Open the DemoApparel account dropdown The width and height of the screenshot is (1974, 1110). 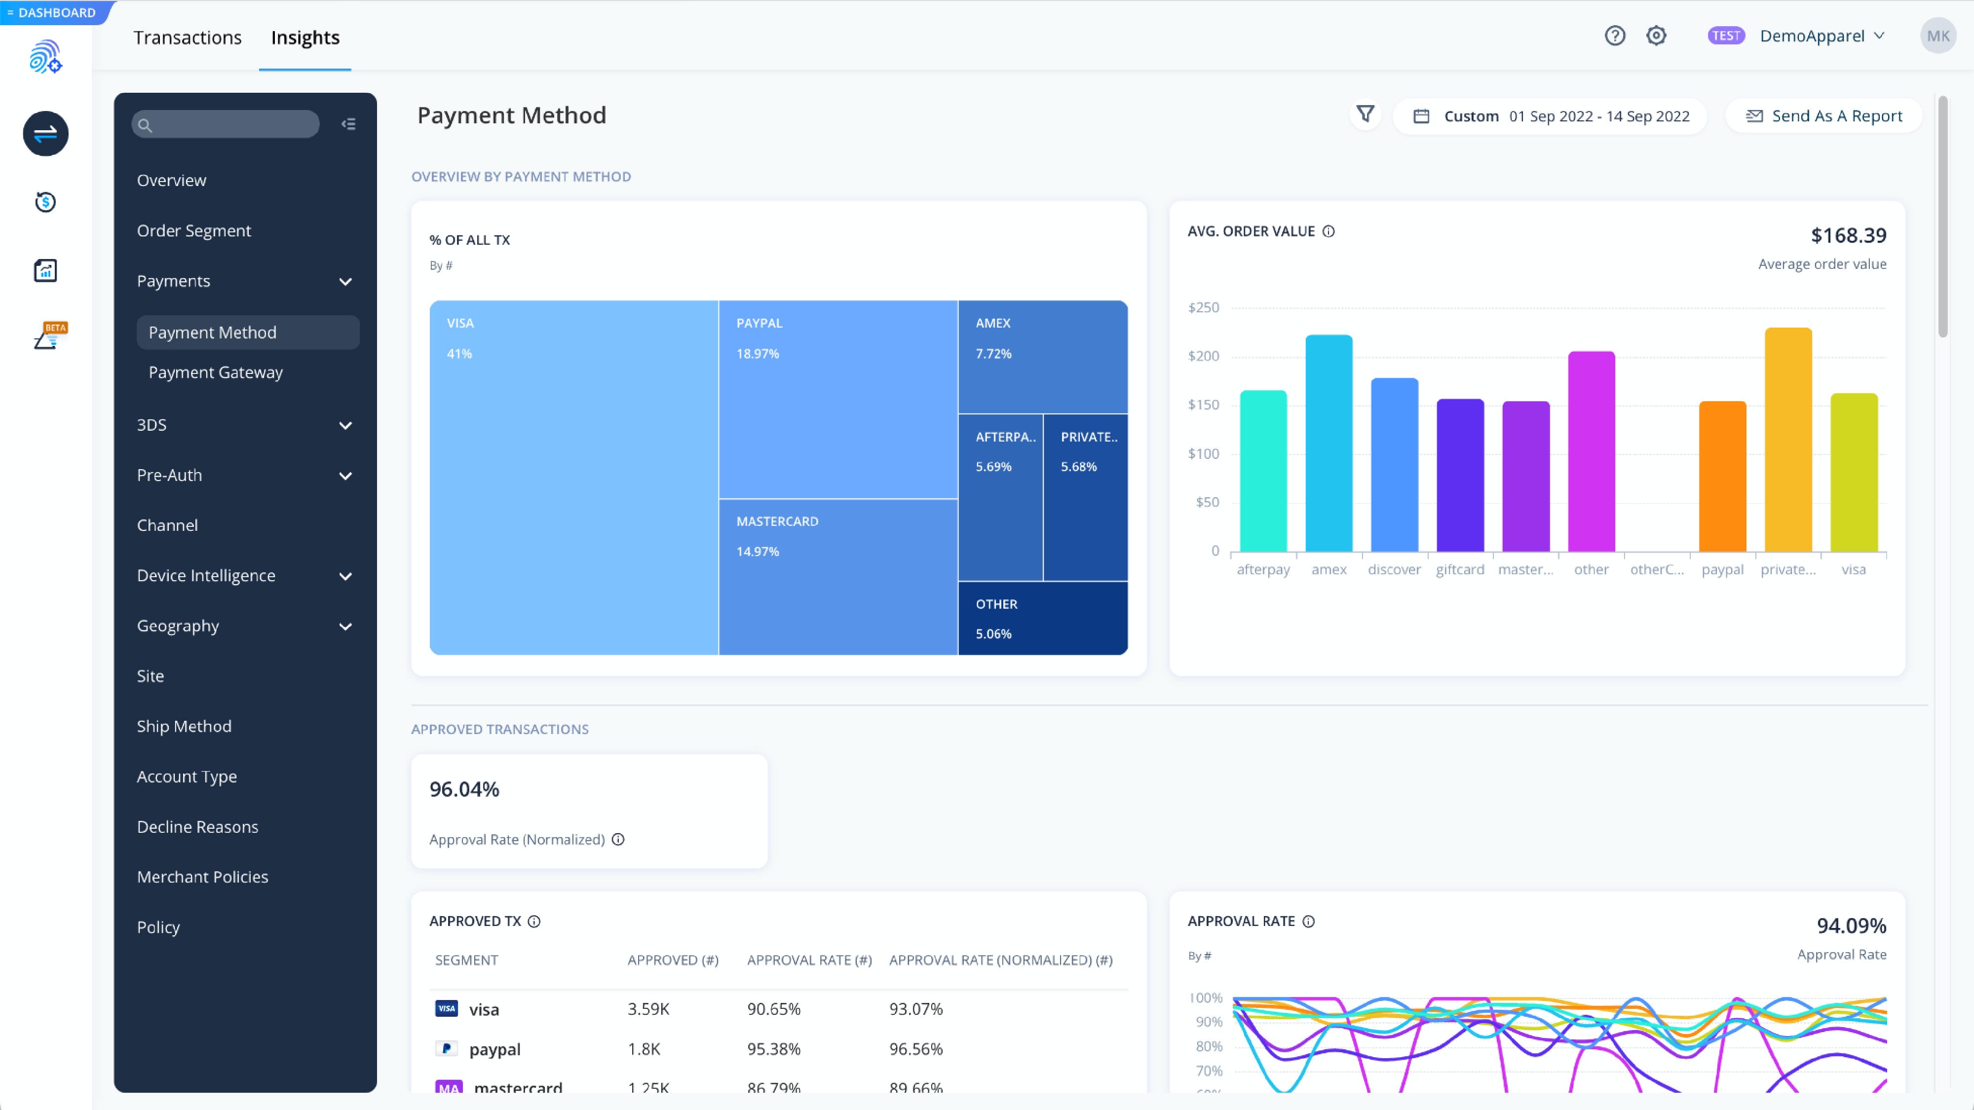(1822, 36)
